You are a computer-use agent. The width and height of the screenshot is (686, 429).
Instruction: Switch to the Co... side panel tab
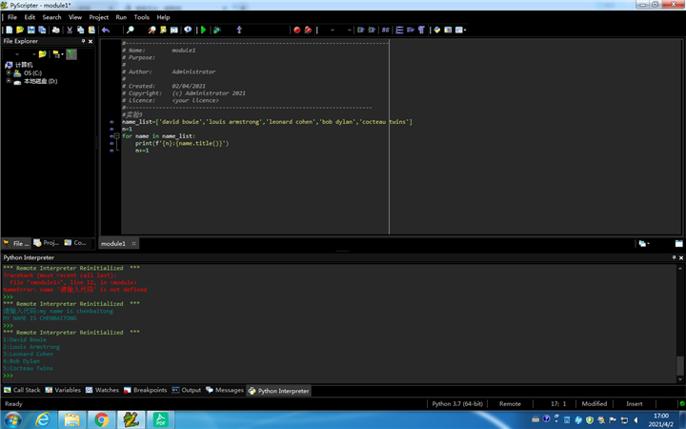coord(75,243)
